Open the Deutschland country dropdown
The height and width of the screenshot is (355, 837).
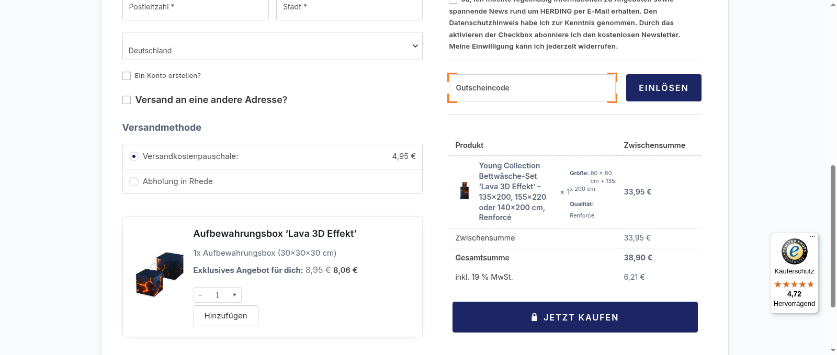(272, 46)
